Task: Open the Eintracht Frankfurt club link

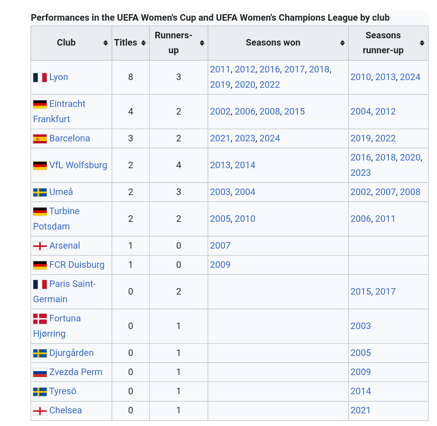Action: pyautogui.click(x=59, y=111)
